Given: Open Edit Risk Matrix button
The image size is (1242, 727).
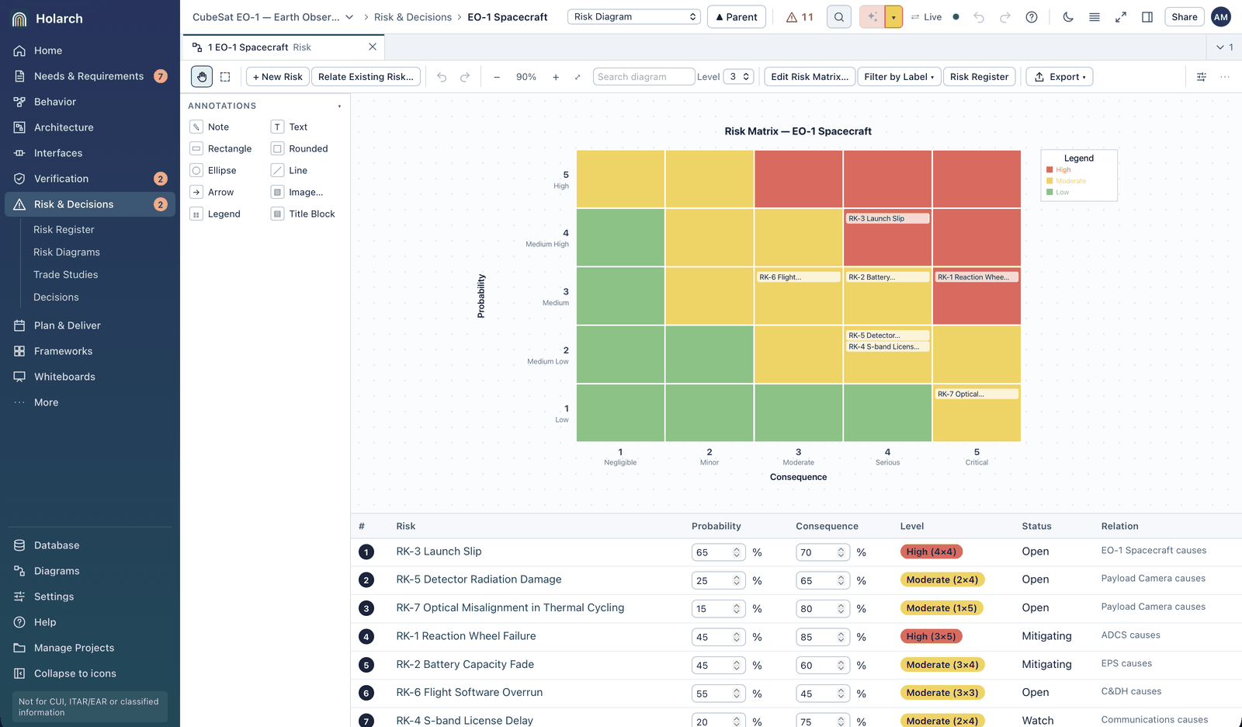Looking at the screenshot, I should [x=810, y=77].
